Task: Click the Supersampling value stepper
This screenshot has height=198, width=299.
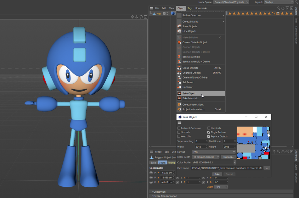Action: pos(206,141)
